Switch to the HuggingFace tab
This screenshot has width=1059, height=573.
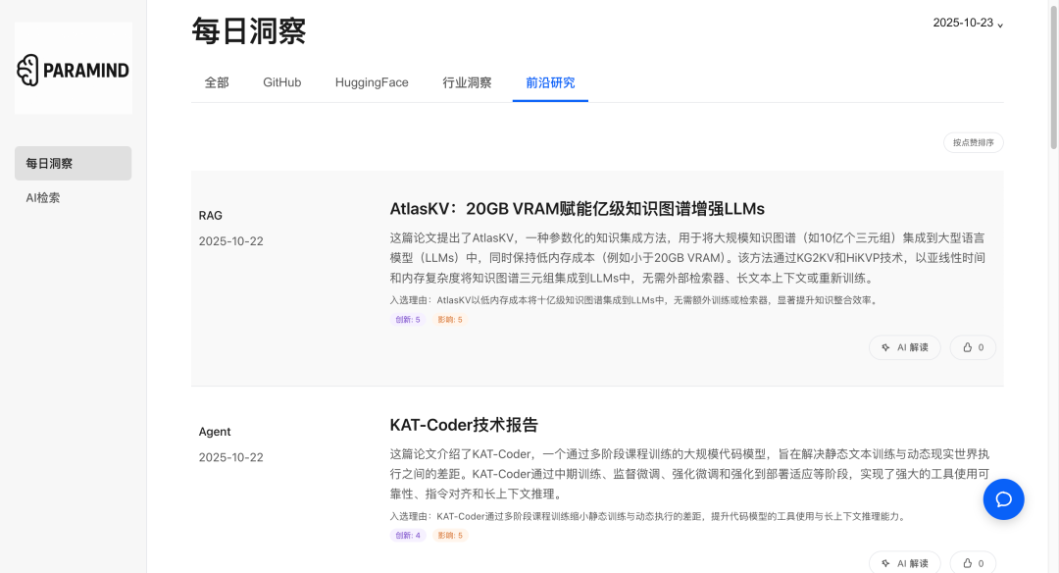click(372, 82)
